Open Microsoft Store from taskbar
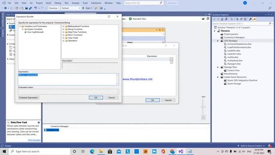The width and height of the screenshot is (275, 155). 110,151
